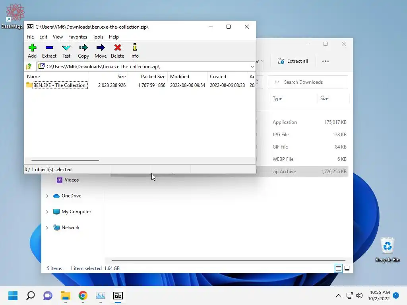
Task: Select OneDrive in the navigation pane
Action: pos(67,196)
